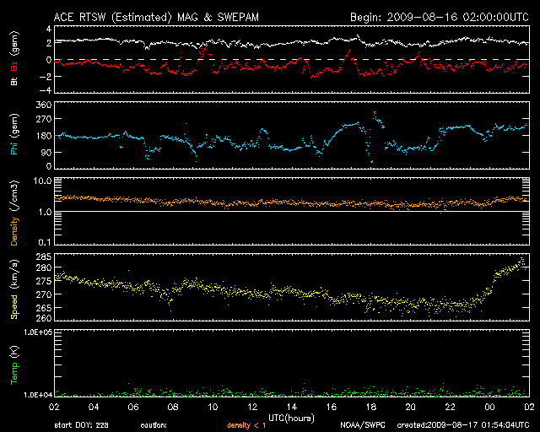
Task: Click the 'UTC(hours)' axis title
Action: tap(291, 418)
